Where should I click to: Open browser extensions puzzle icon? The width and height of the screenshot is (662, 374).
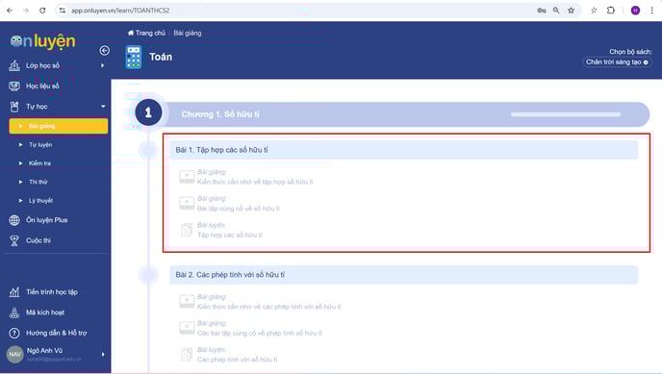[610, 11]
